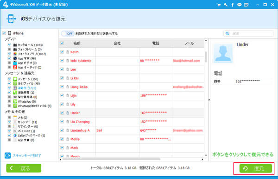Open the WhatsApp添付ファイル (0) category
The height and width of the screenshot is (179, 278).
tap(35, 106)
